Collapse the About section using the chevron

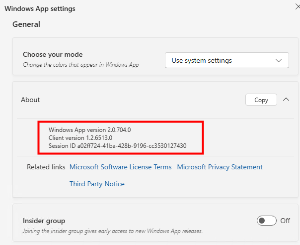(286, 100)
